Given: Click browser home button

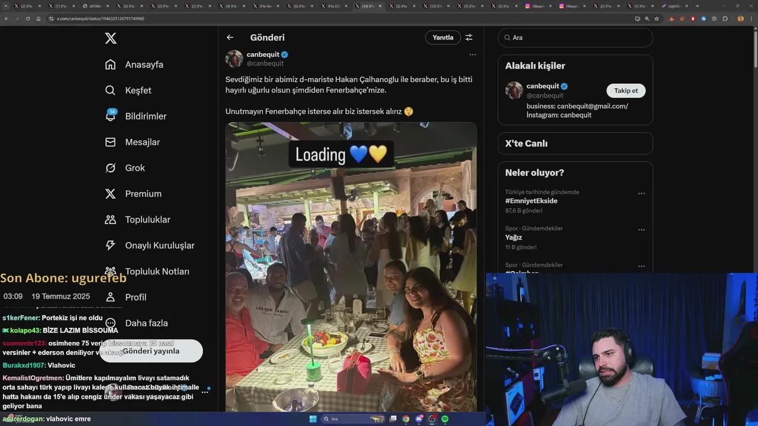Looking at the screenshot, I should pos(38,18).
